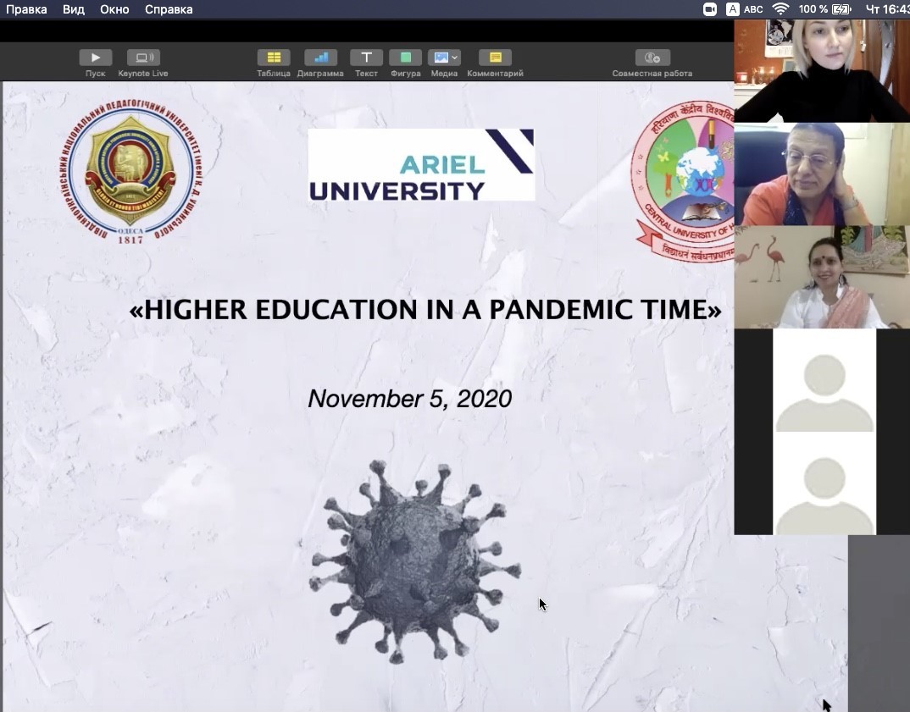Check the battery status at 100 %
Screen dimensions: 910x712
tap(824, 9)
